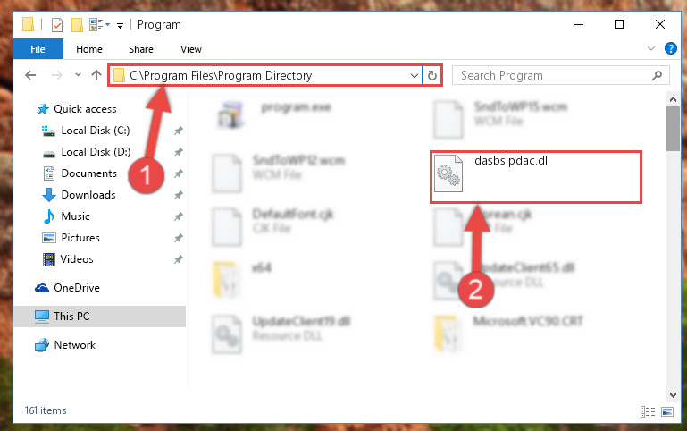
Task: Go up one folder level
Action: (96, 75)
